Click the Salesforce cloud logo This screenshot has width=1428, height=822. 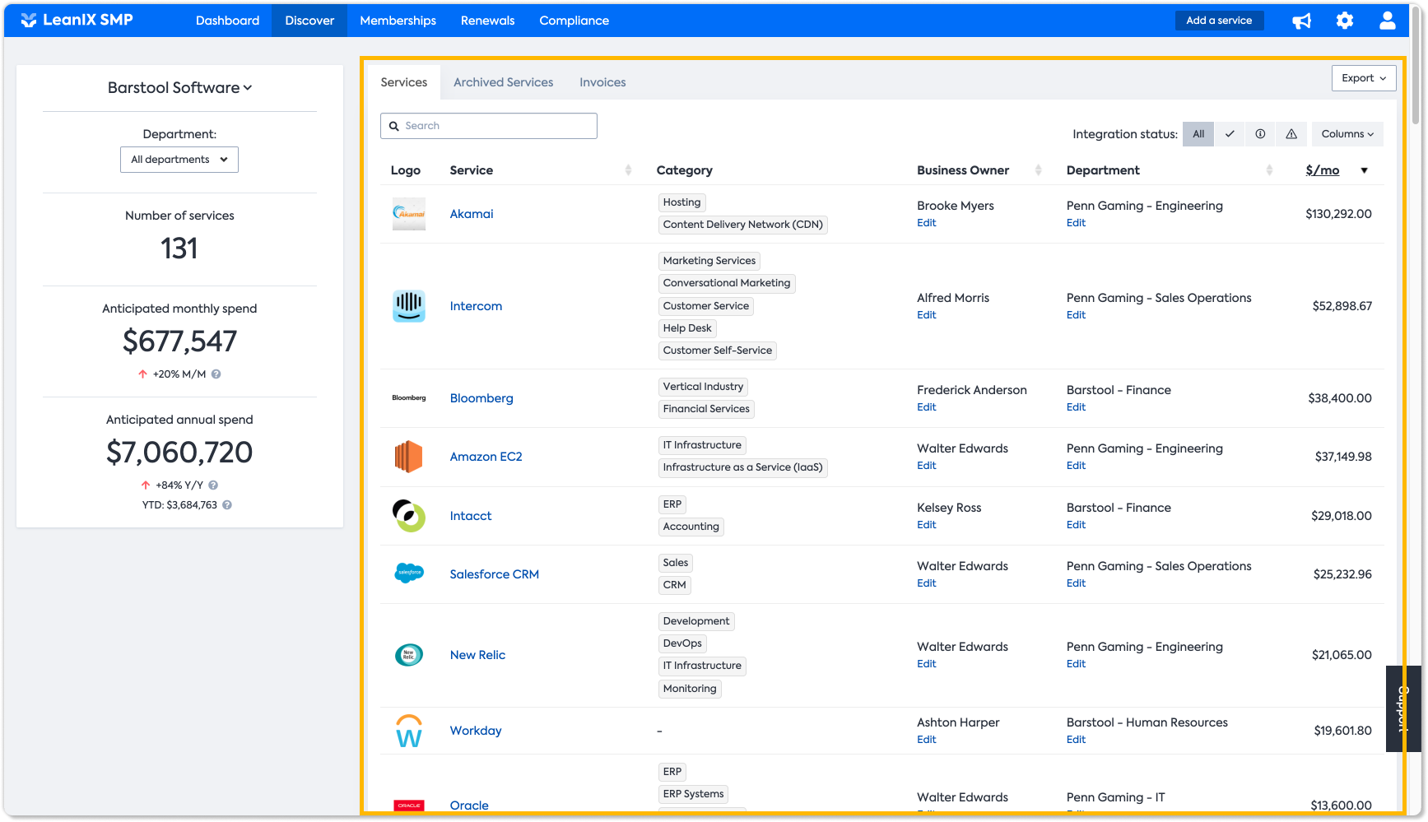(409, 574)
